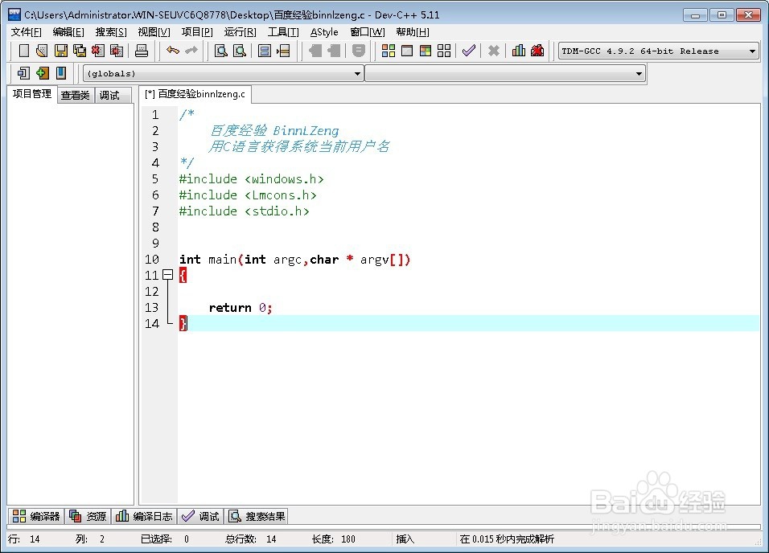Click the Run icon

(407, 51)
